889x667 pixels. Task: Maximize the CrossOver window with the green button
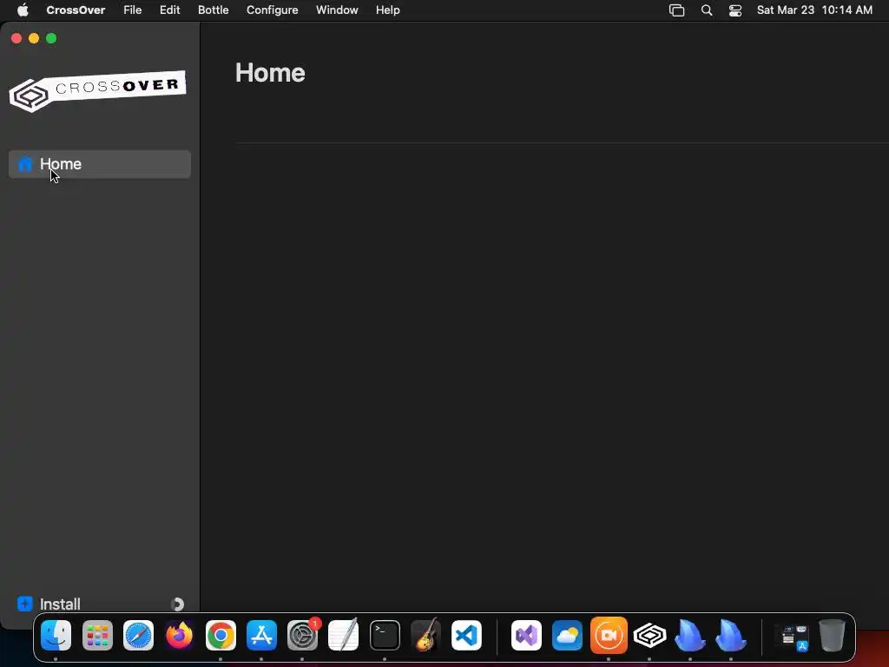51,38
